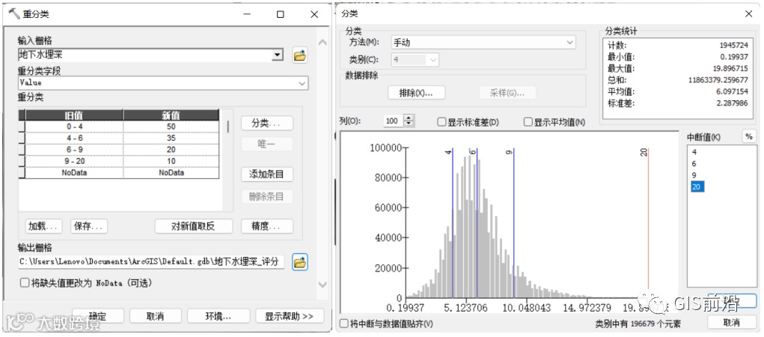Browse for input raster folder icon
The image size is (764, 337).
click(x=299, y=55)
